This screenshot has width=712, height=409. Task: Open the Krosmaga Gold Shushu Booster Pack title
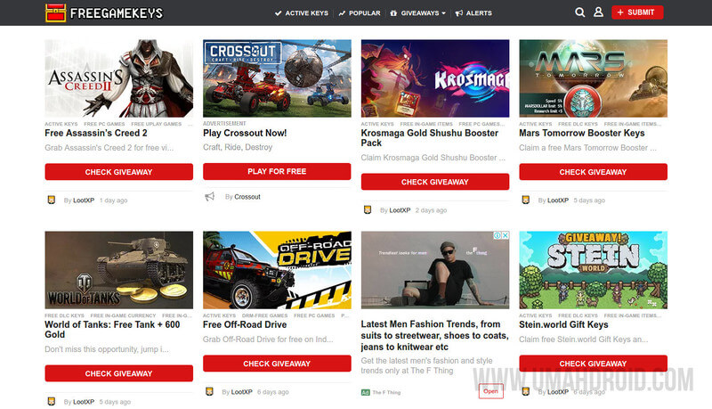(430, 138)
